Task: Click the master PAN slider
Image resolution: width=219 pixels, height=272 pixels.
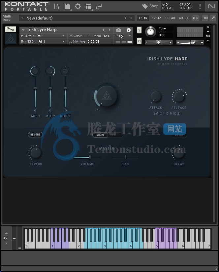Action: (x=125, y=158)
